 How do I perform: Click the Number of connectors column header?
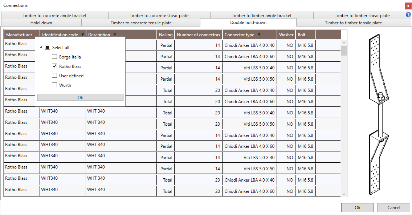pyautogui.click(x=199, y=35)
